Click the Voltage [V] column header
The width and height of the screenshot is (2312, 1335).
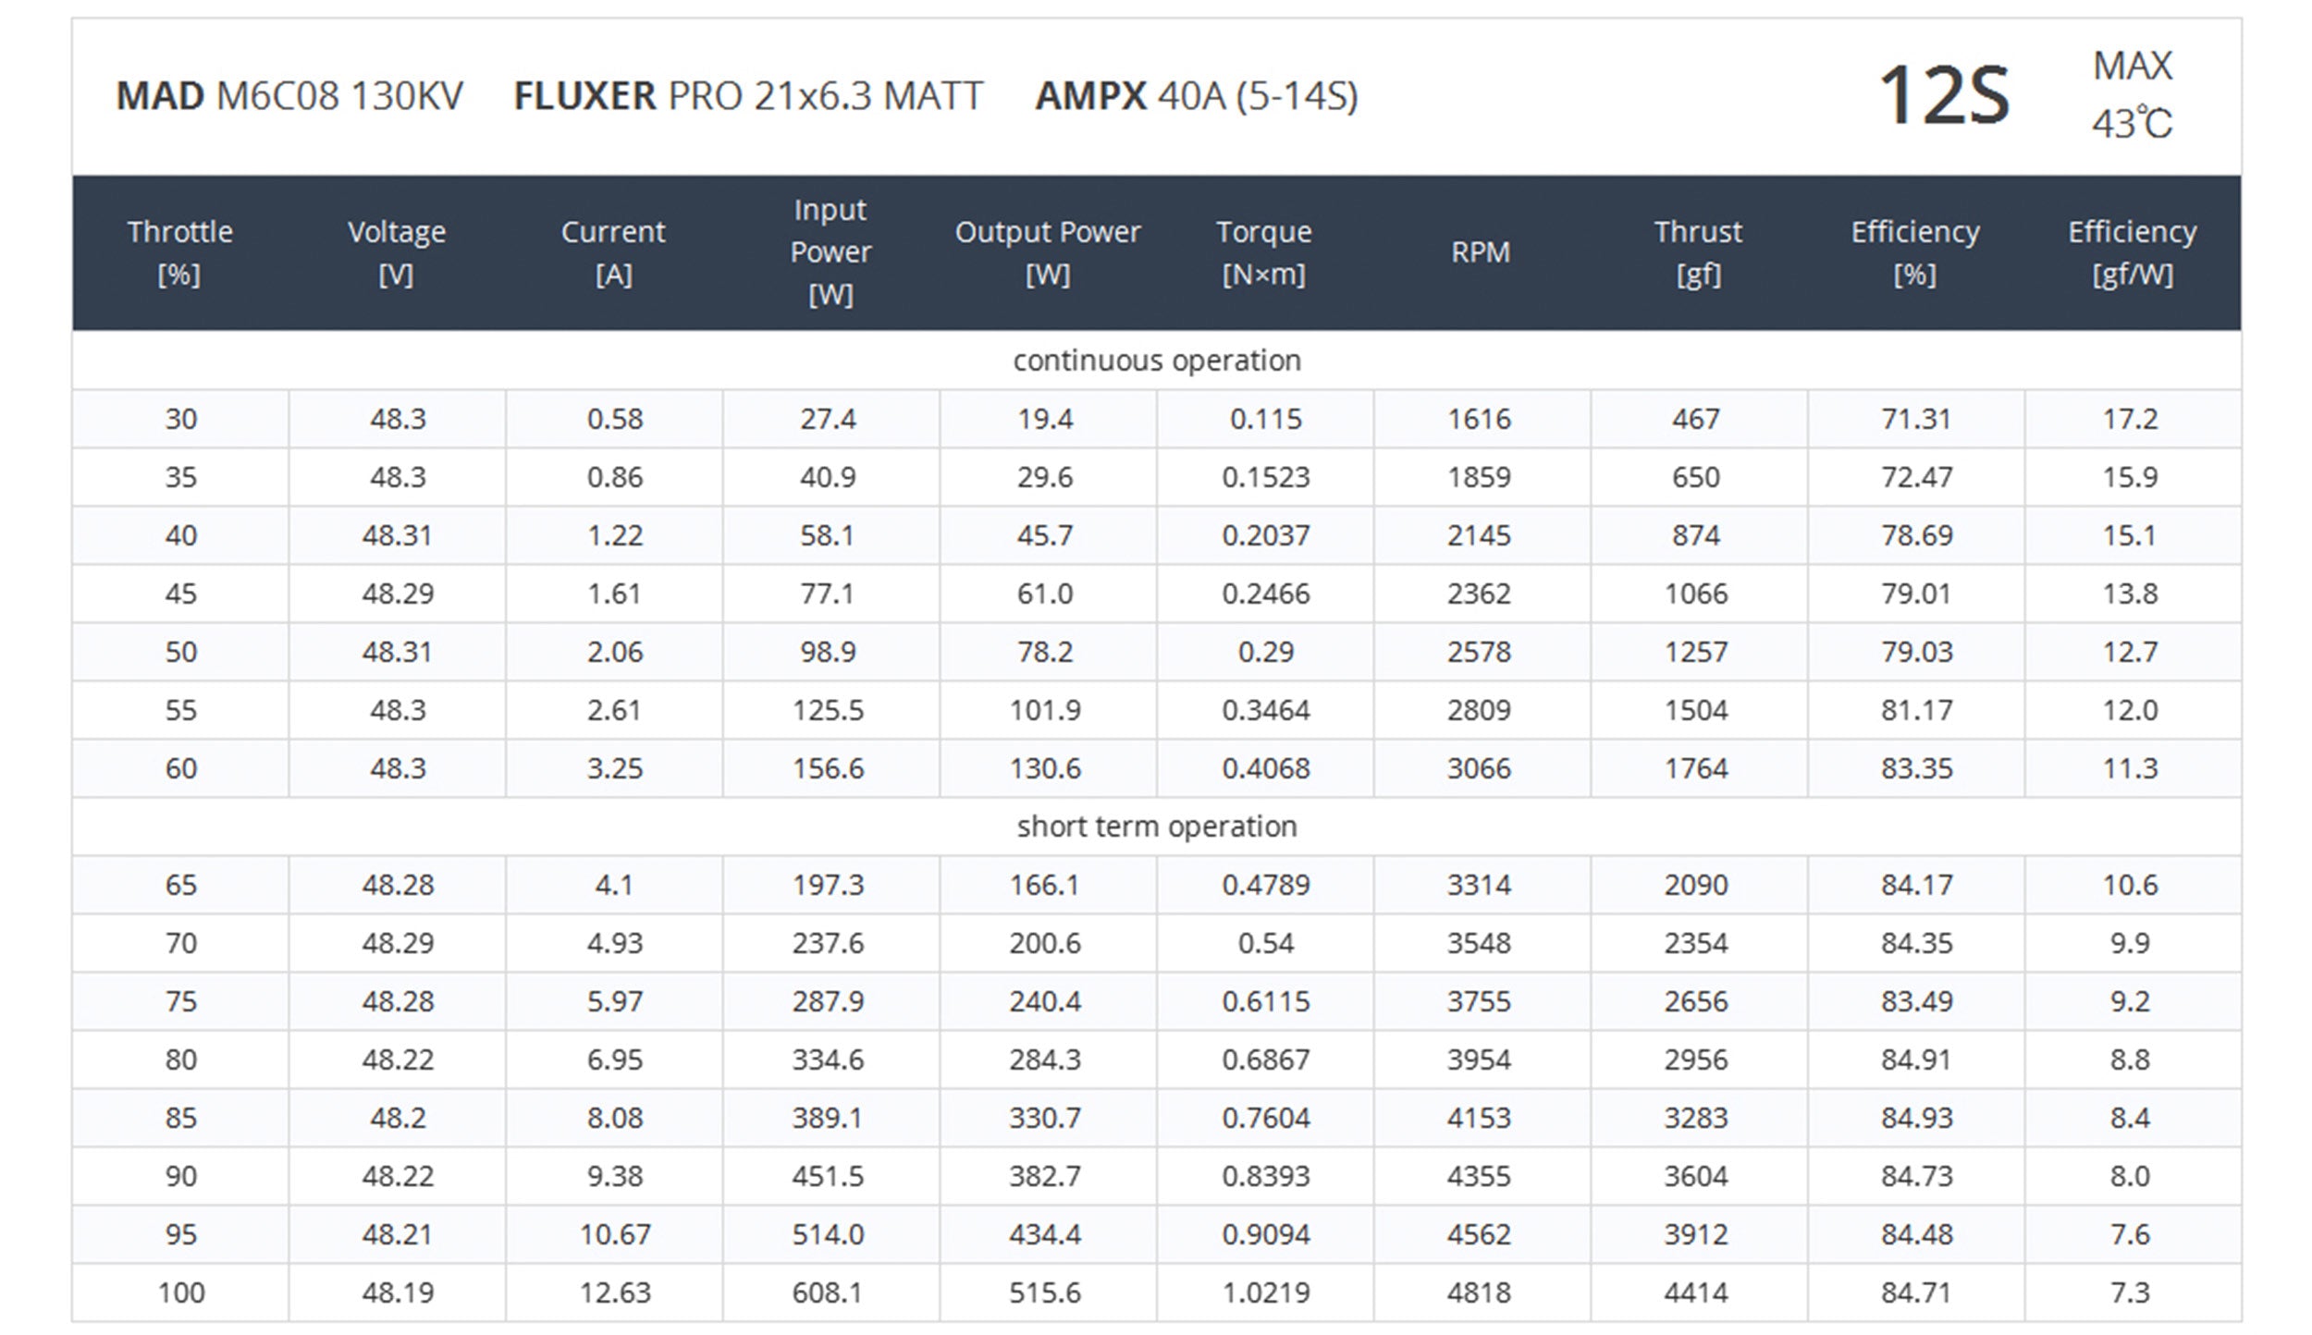pos(397,252)
